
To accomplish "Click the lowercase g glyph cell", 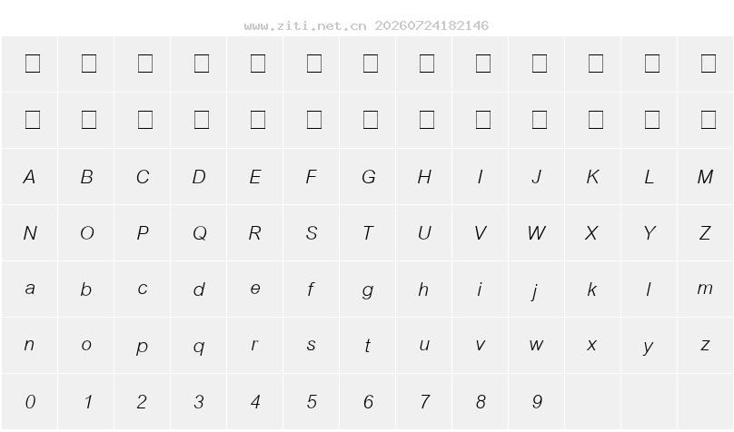I will click(x=368, y=289).
